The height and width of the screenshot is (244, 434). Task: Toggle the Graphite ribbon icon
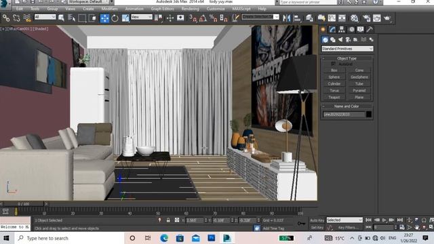[x=321, y=18]
